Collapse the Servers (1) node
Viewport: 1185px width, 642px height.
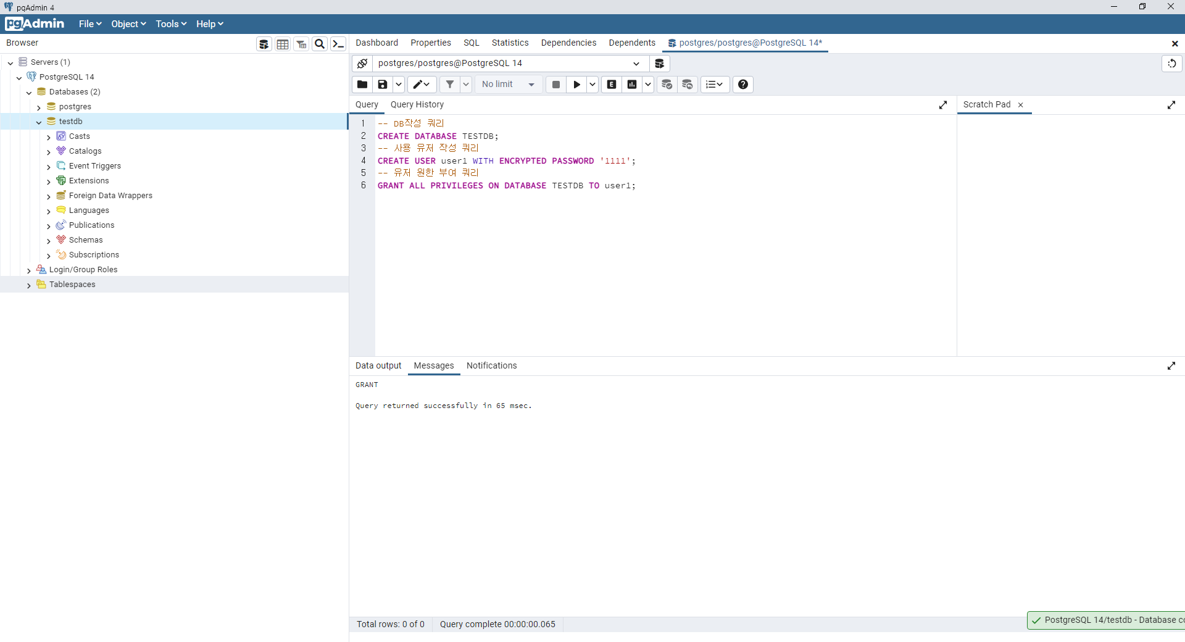tap(10, 63)
